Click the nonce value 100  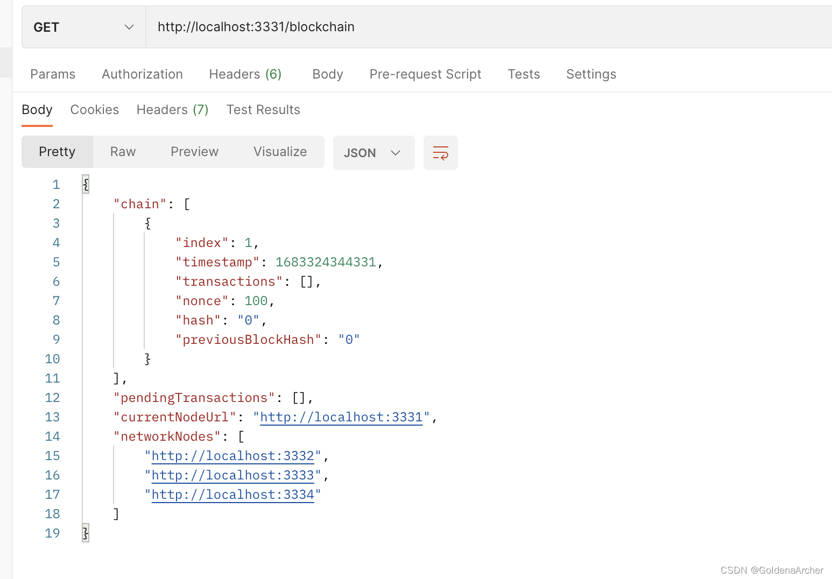[x=256, y=301]
